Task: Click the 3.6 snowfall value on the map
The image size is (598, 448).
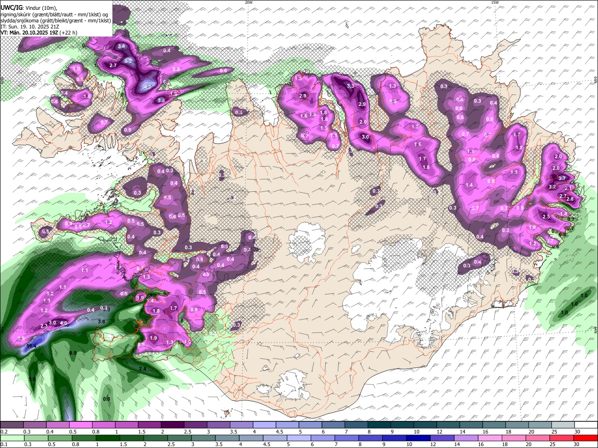Action: pyautogui.click(x=121, y=46)
